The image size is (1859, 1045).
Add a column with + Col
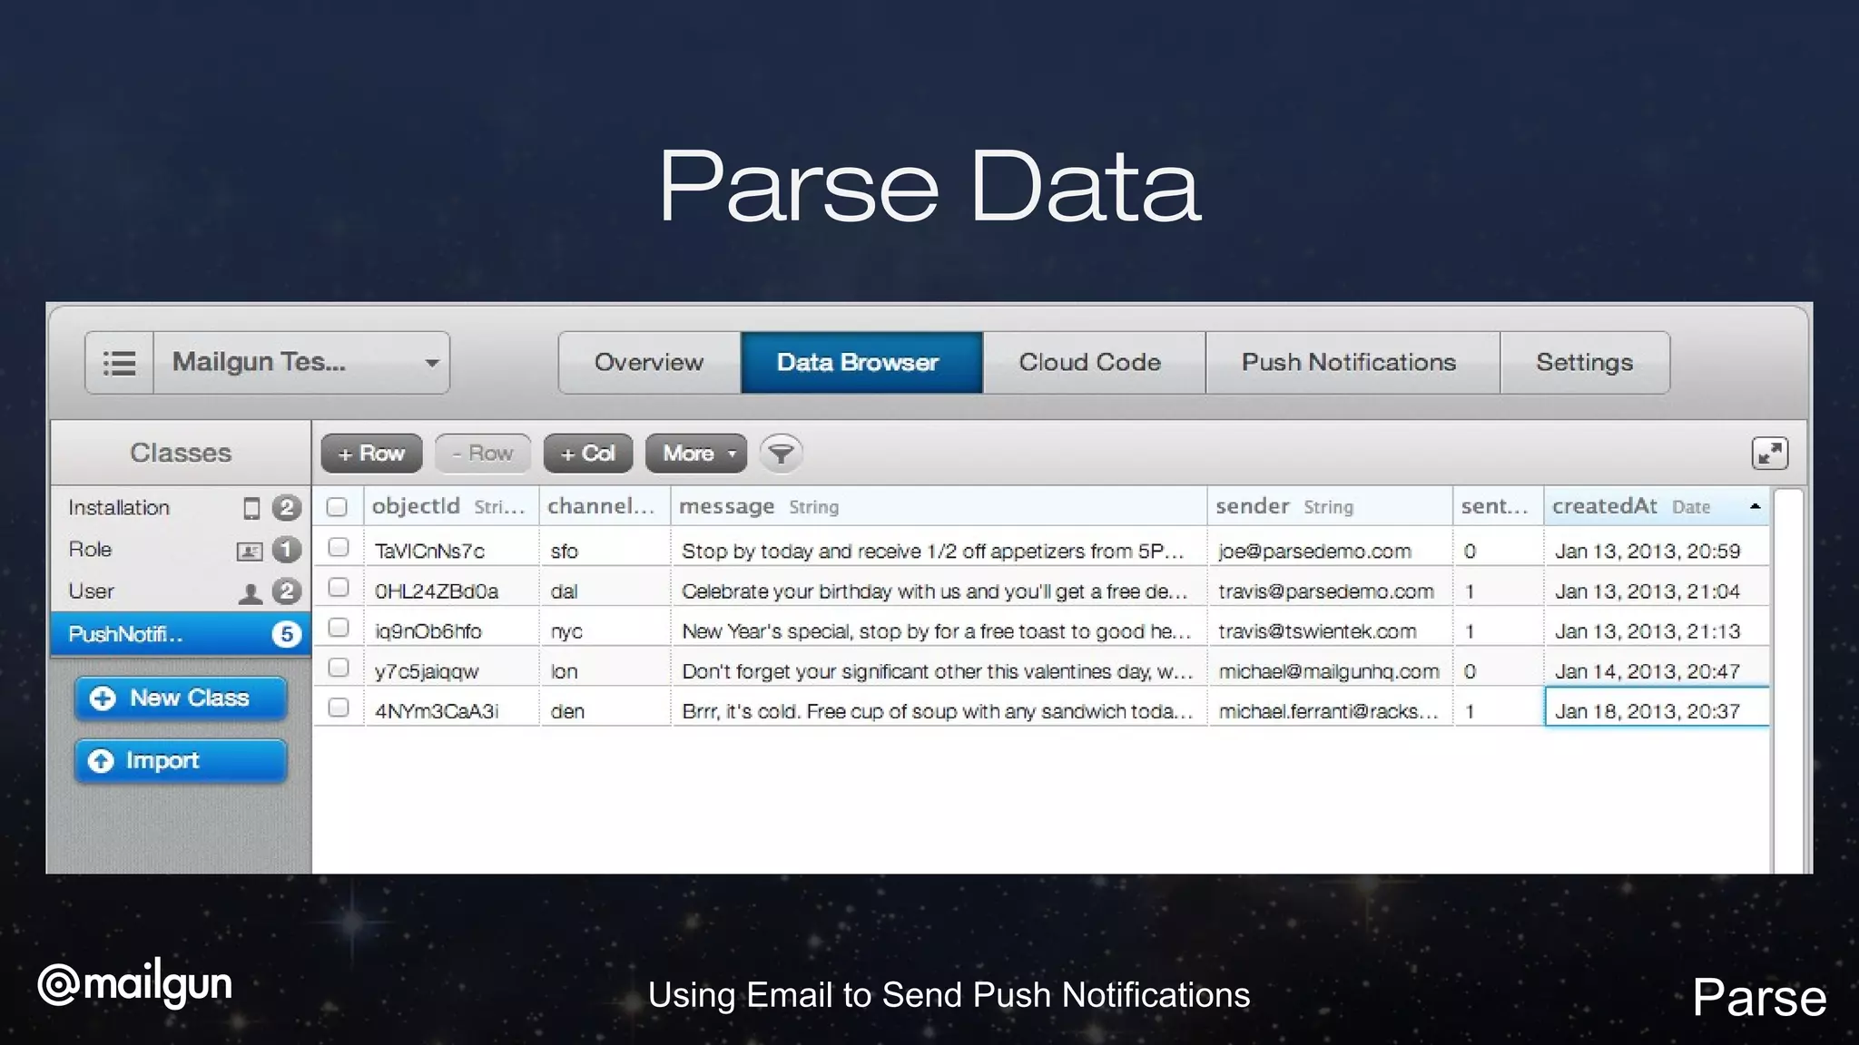coord(588,454)
